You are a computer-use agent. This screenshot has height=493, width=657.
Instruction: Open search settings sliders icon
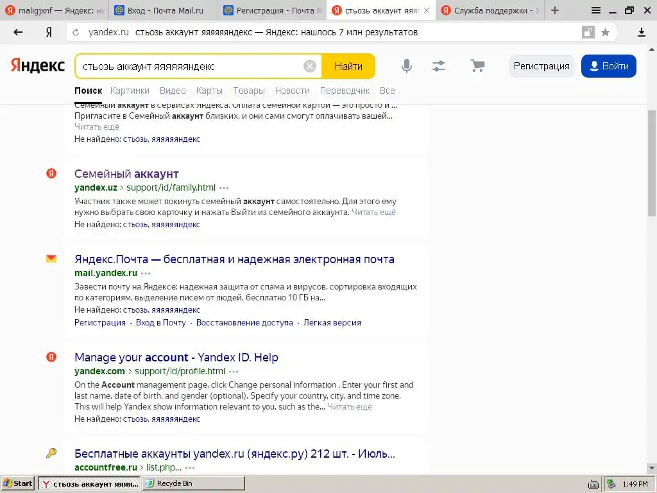pyautogui.click(x=439, y=66)
